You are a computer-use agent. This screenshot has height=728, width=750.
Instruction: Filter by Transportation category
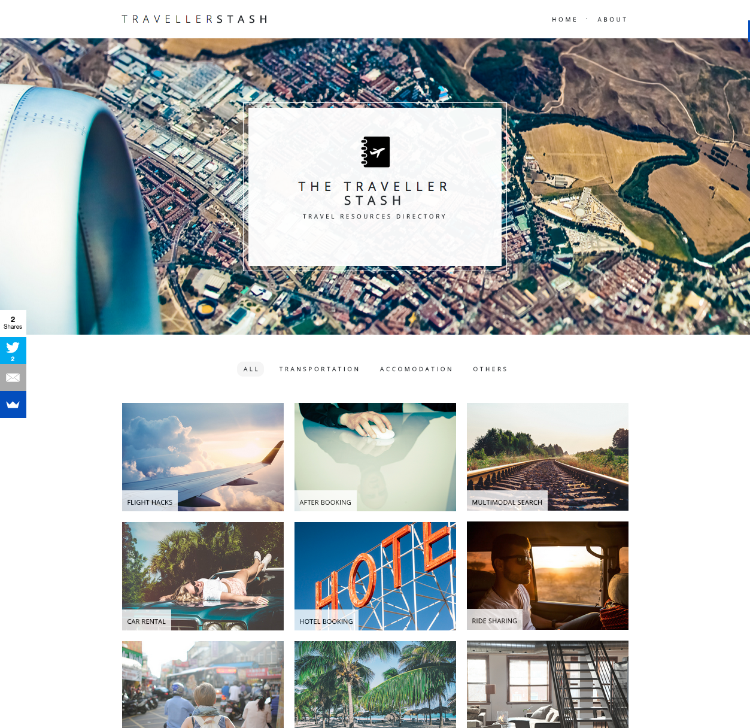pos(319,369)
